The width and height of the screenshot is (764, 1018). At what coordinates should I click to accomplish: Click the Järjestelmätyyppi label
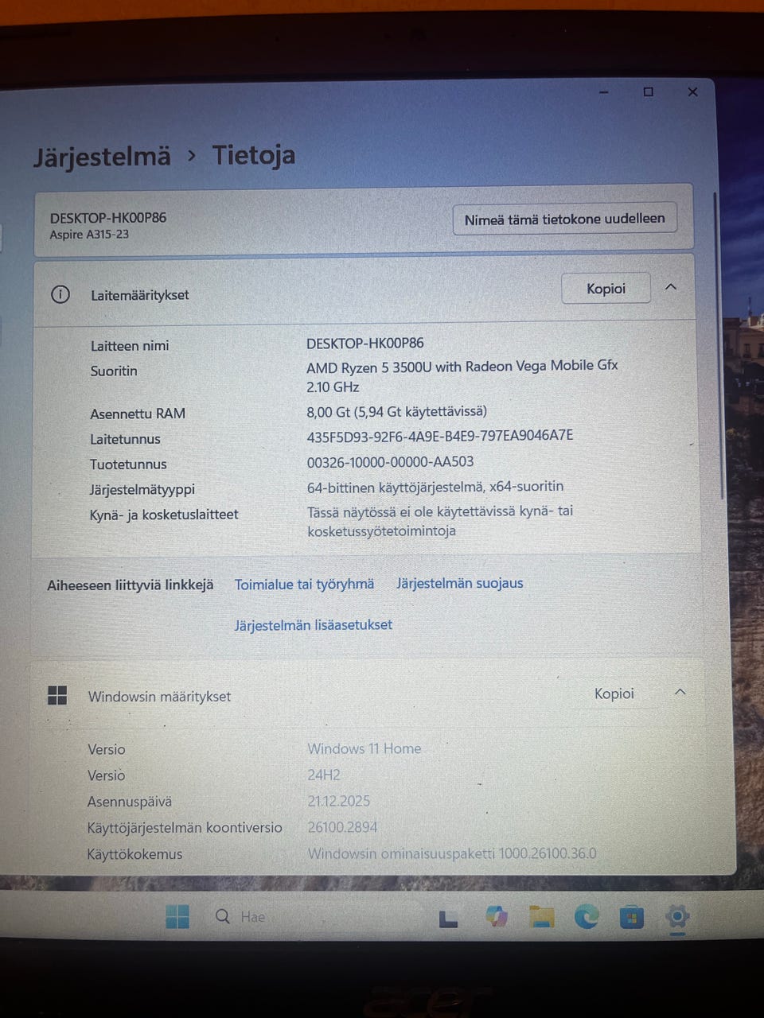tap(142, 489)
